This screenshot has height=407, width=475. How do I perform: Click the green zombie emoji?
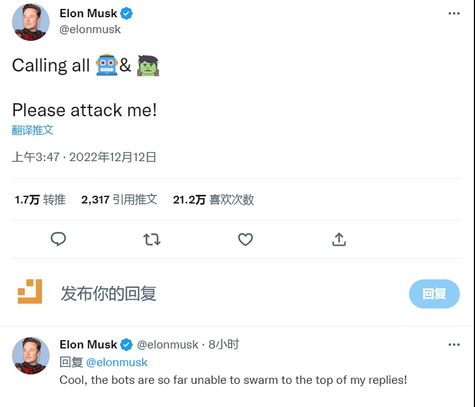[148, 65]
